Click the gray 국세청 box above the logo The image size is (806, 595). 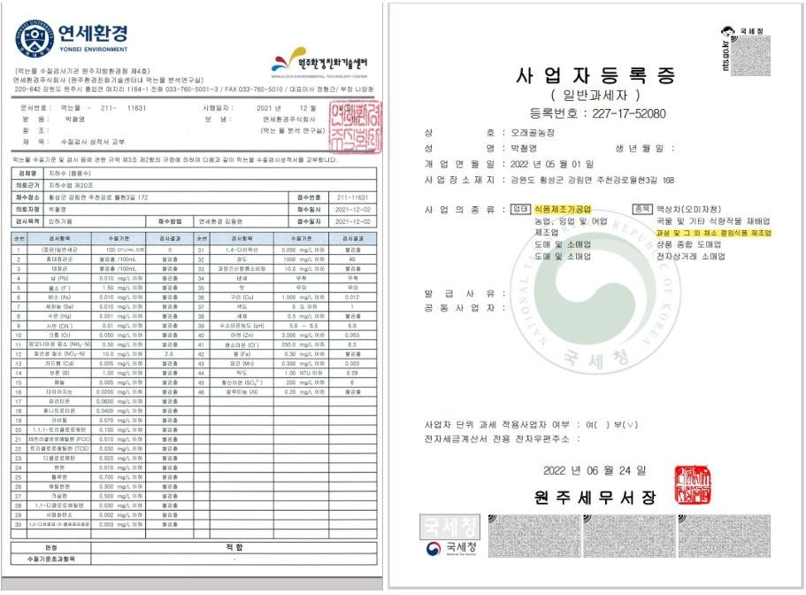pyautogui.click(x=449, y=526)
